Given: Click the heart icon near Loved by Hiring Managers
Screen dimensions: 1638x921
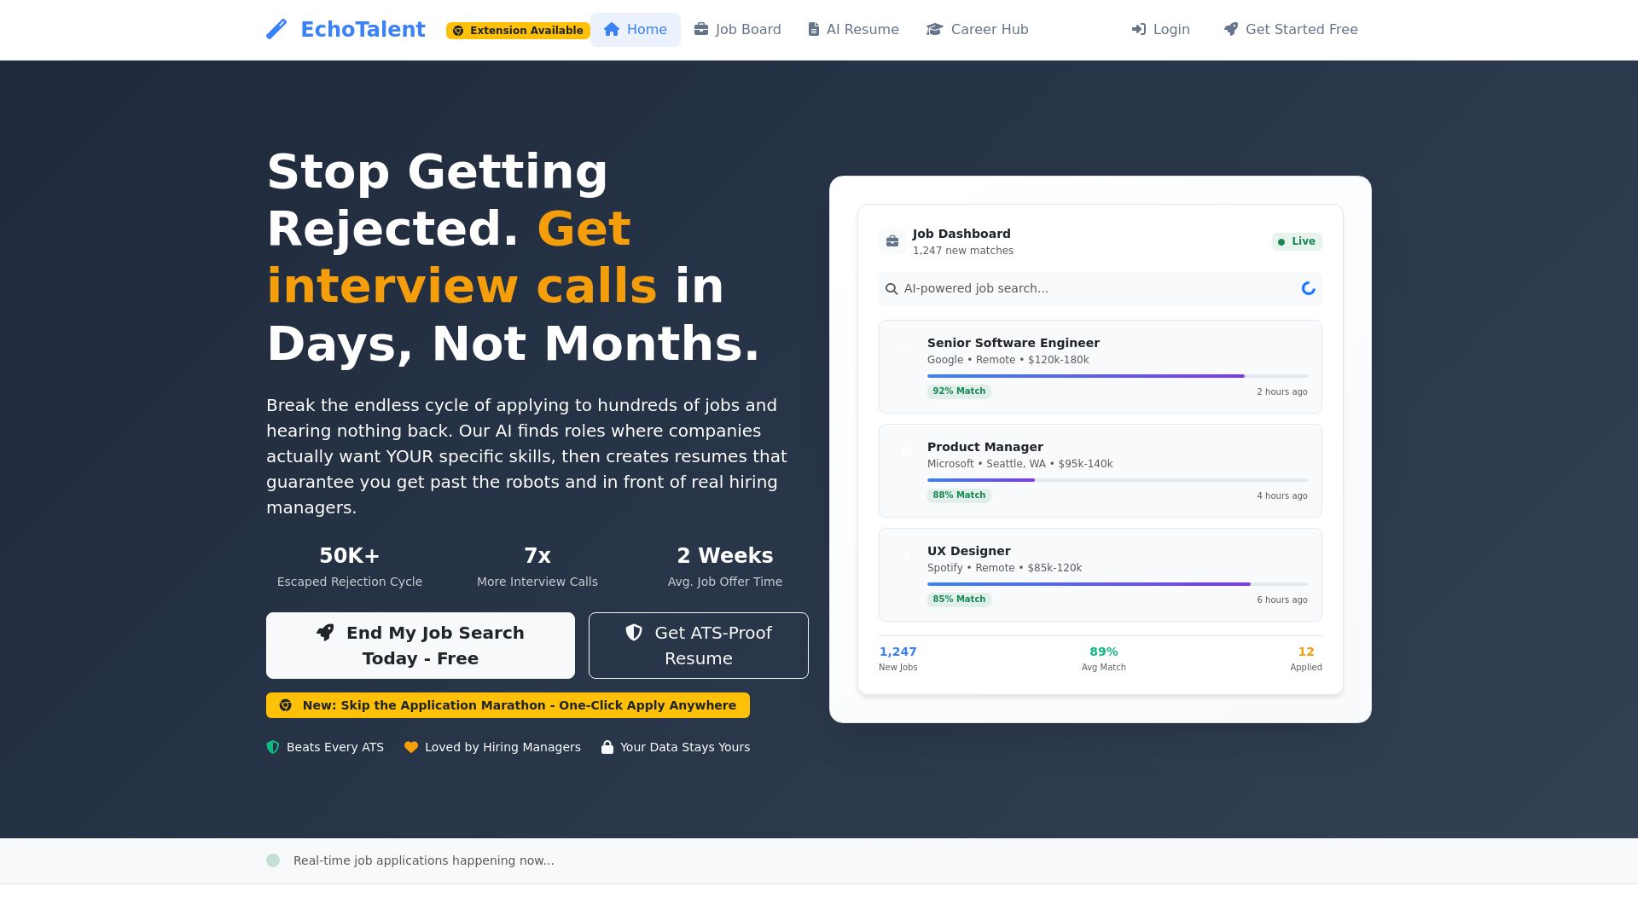Looking at the screenshot, I should click(x=411, y=746).
